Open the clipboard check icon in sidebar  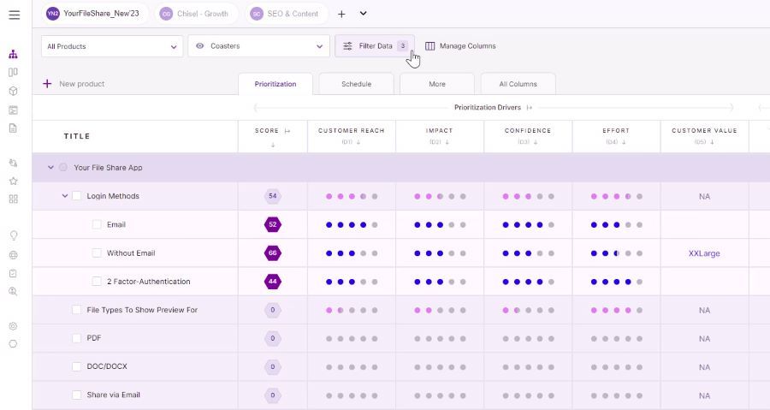click(13, 273)
